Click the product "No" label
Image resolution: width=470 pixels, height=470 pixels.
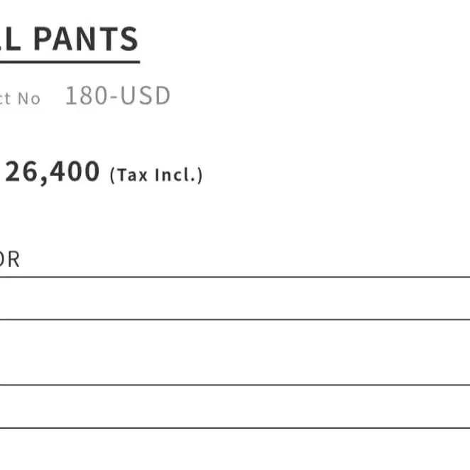click(28, 99)
